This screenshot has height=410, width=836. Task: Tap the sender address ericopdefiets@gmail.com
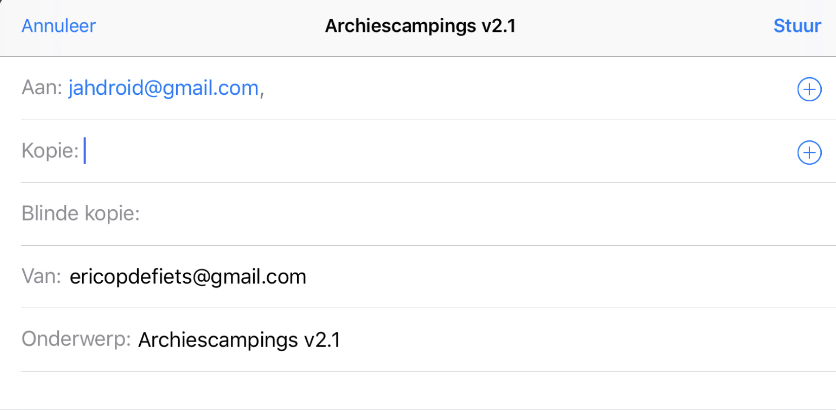coord(188,277)
